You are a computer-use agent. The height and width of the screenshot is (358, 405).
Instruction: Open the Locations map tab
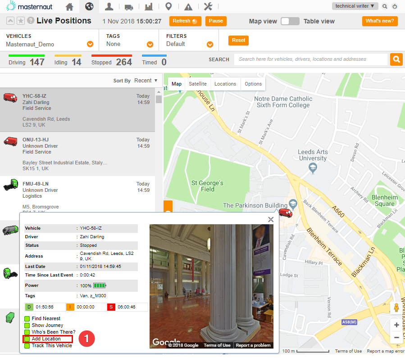[225, 84]
